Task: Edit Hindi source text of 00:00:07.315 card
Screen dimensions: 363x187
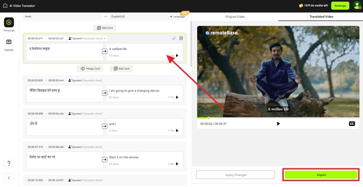Action: click(65, 160)
